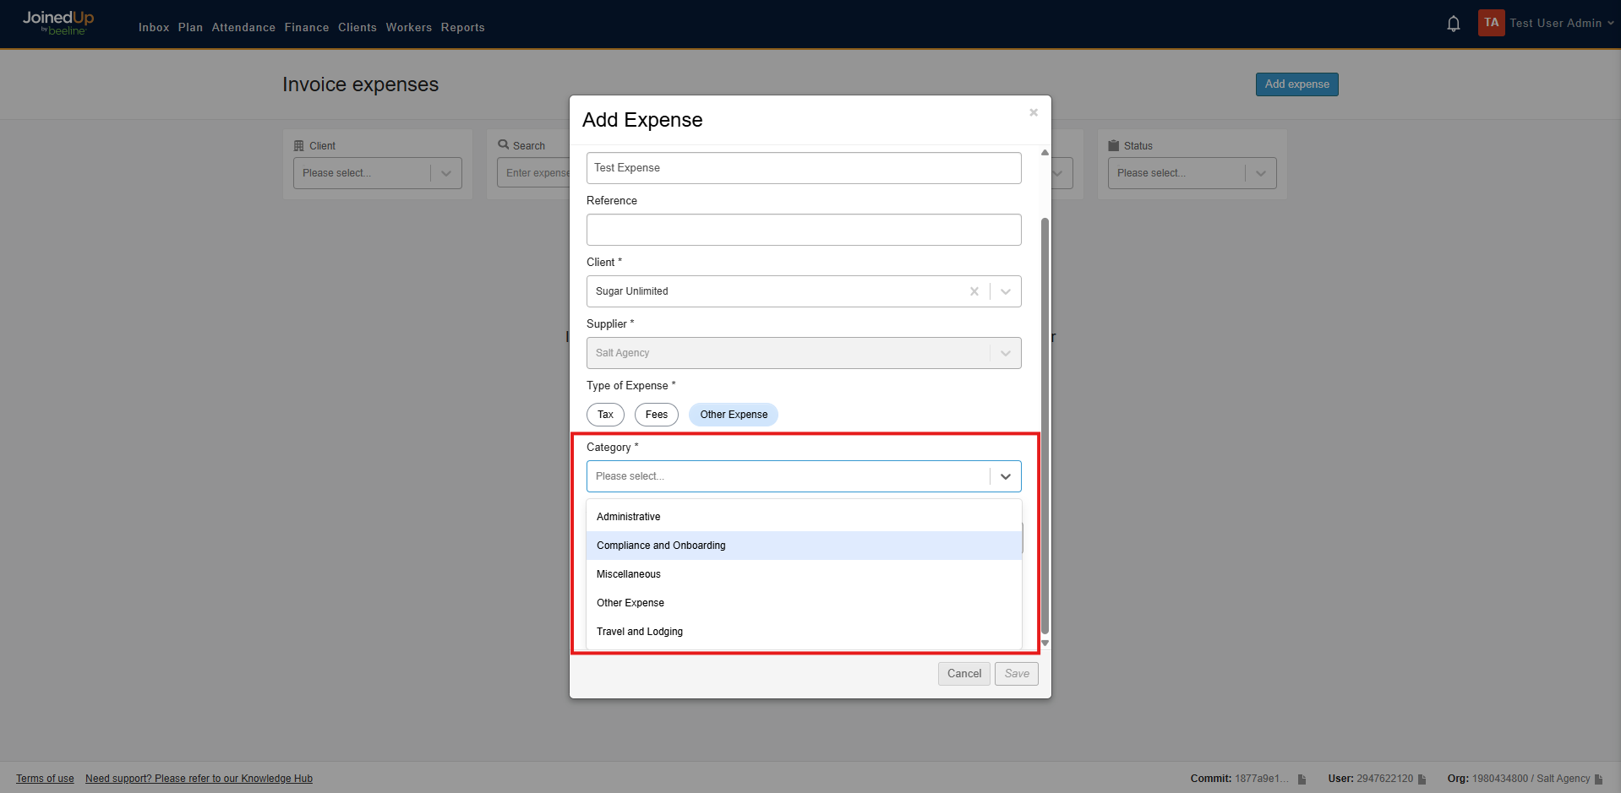Image resolution: width=1621 pixels, height=793 pixels.
Task: Open the Finance menu
Action: click(306, 27)
